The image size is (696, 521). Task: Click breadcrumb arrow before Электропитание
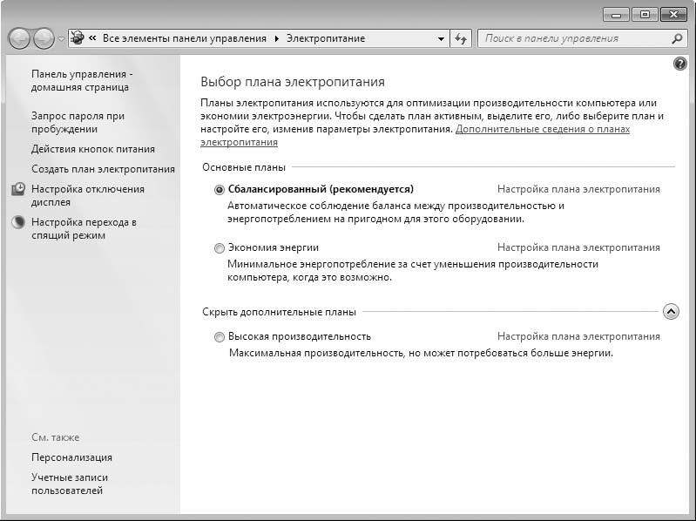pos(276,38)
